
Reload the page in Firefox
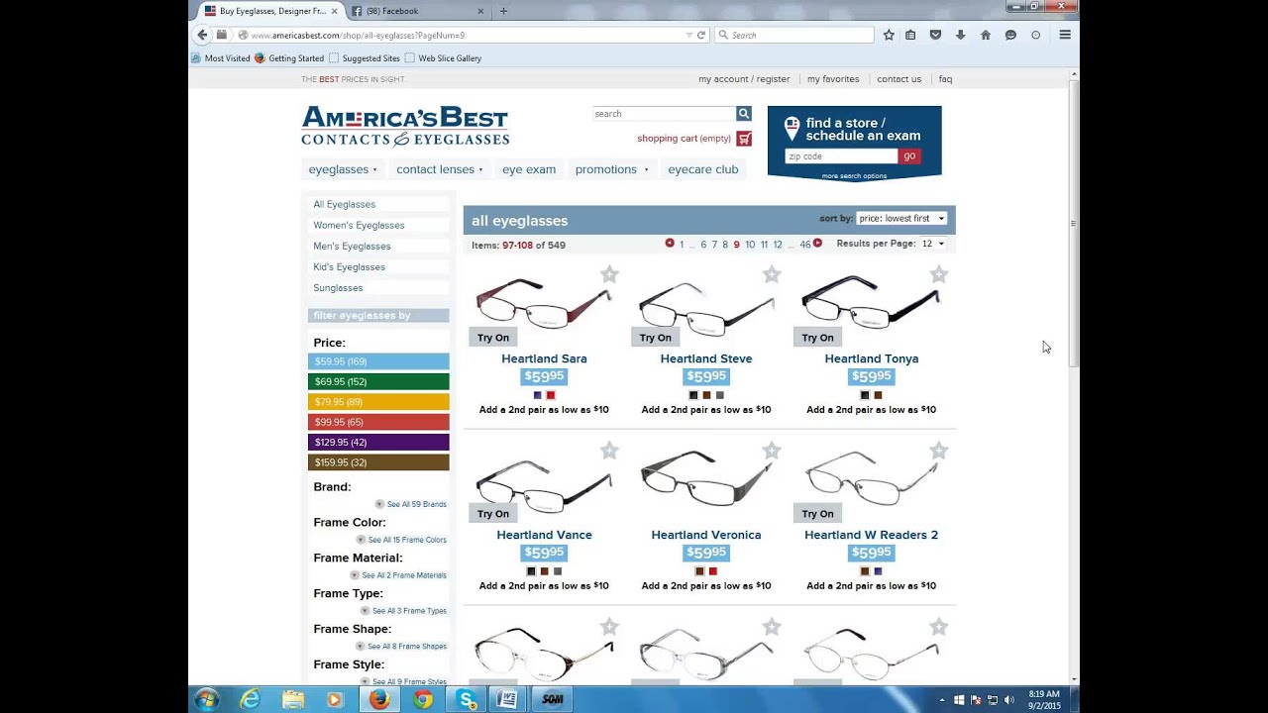[x=701, y=35]
